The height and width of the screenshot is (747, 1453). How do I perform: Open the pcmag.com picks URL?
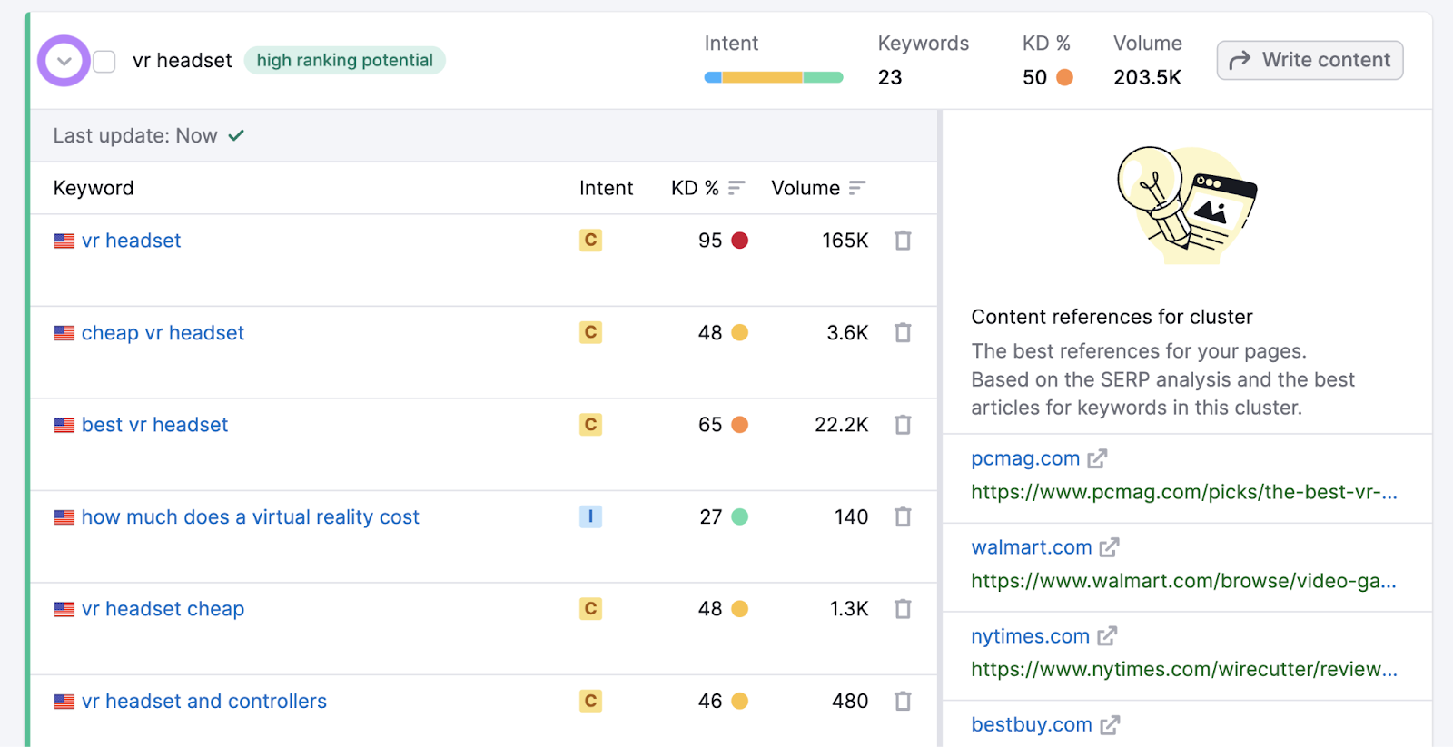(x=1183, y=492)
